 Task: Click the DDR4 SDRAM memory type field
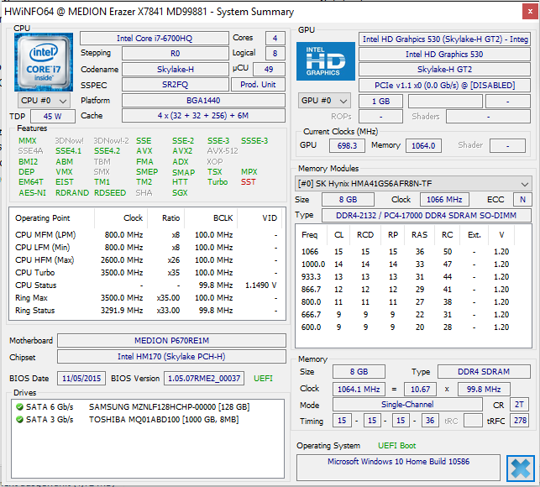pyautogui.click(x=484, y=372)
